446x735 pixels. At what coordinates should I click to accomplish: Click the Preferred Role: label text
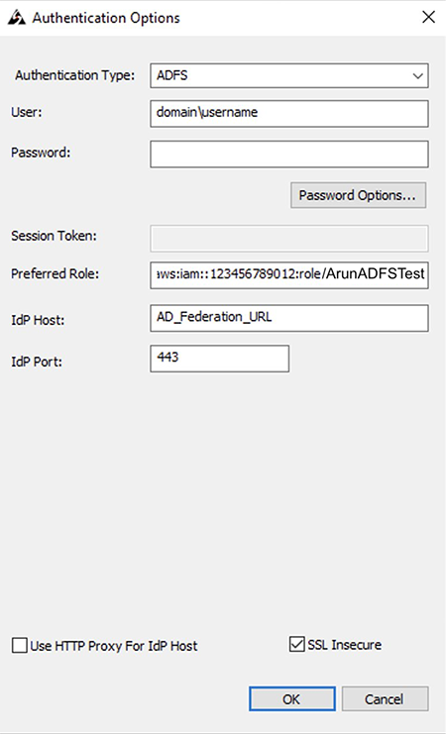tap(55, 273)
